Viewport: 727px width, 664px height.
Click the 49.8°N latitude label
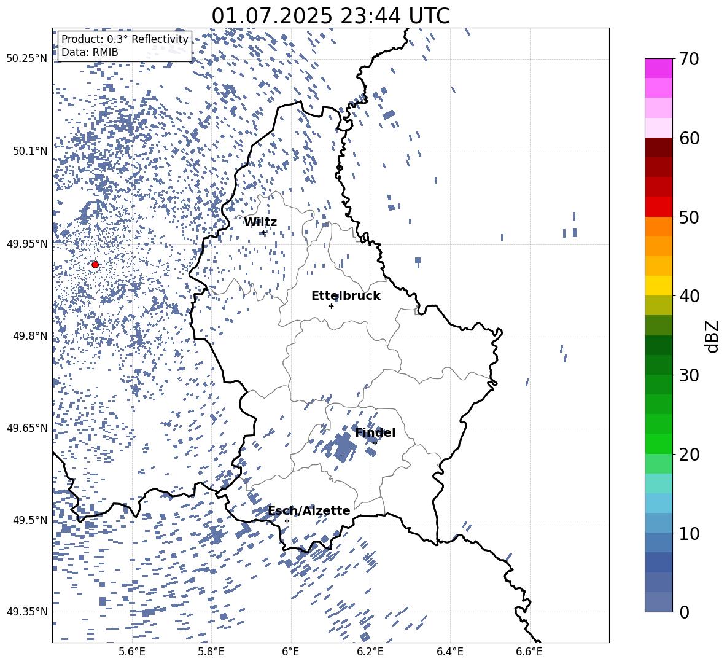pyautogui.click(x=31, y=336)
